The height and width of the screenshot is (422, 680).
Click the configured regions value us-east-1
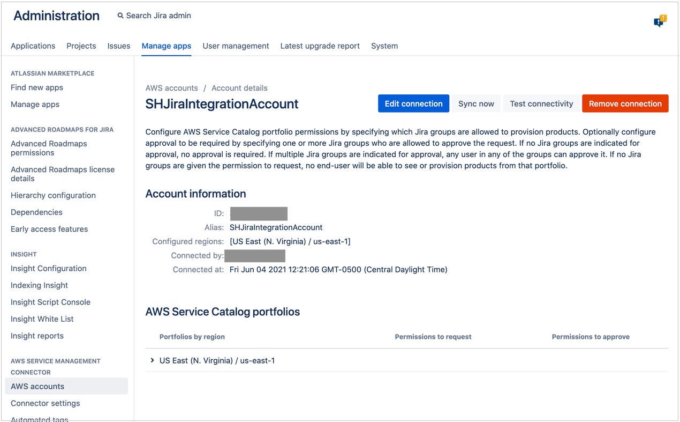tap(290, 242)
